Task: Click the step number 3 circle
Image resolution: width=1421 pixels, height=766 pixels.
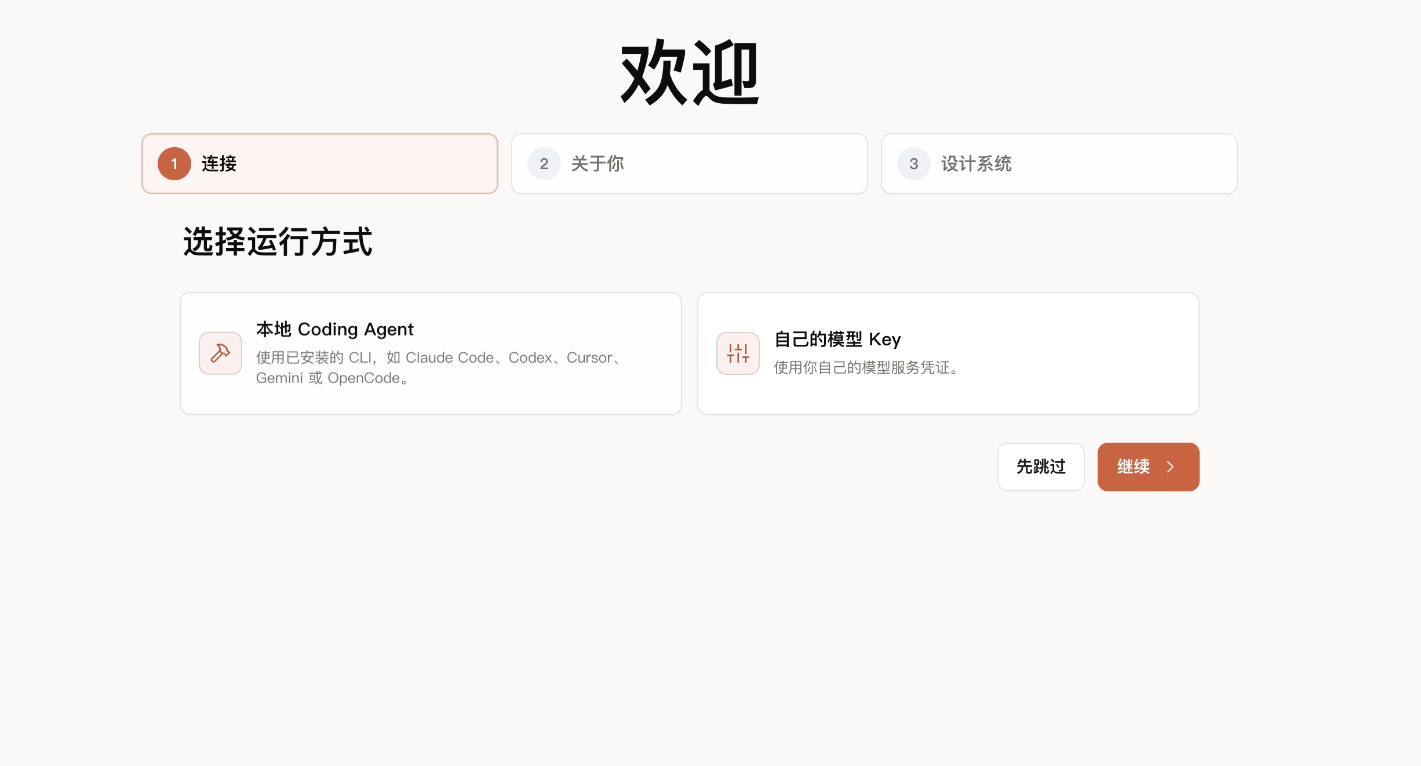Action: point(914,163)
